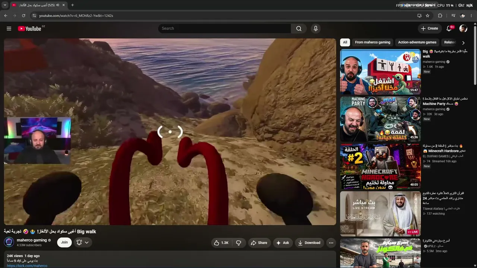This screenshot has height=268, width=477.
Task: Open the maherco gaming channel name link
Action: [x=32, y=240]
